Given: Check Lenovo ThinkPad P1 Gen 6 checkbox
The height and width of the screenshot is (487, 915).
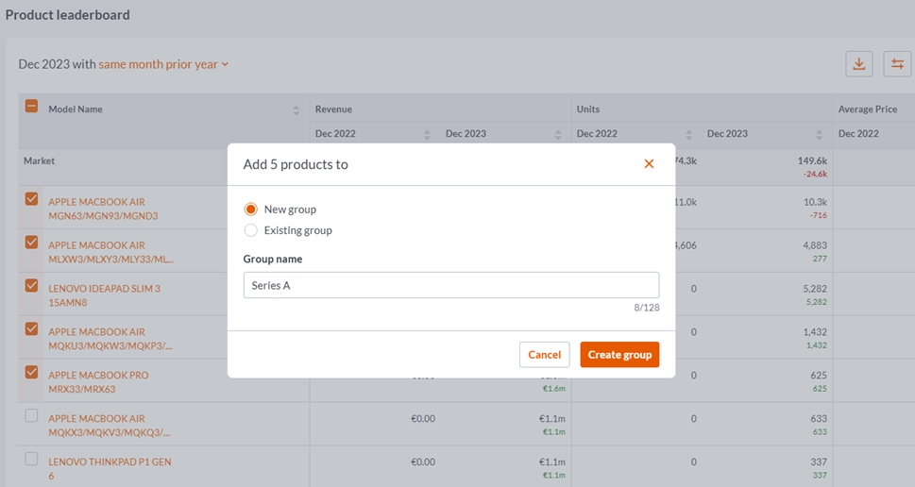Looking at the screenshot, I should tap(31, 459).
